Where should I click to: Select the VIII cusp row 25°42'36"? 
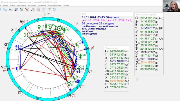point(117,74)
